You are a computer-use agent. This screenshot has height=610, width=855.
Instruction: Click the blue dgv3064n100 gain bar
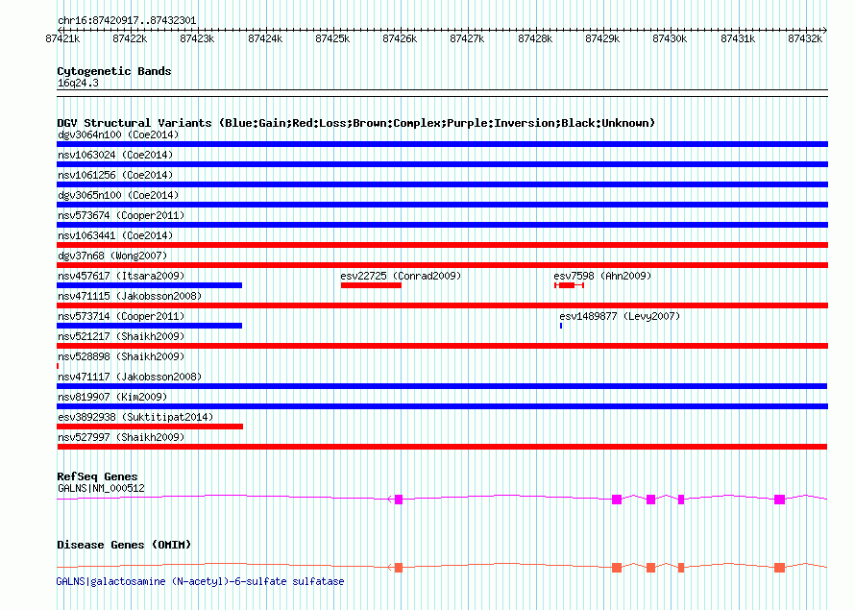click(442, 144)
